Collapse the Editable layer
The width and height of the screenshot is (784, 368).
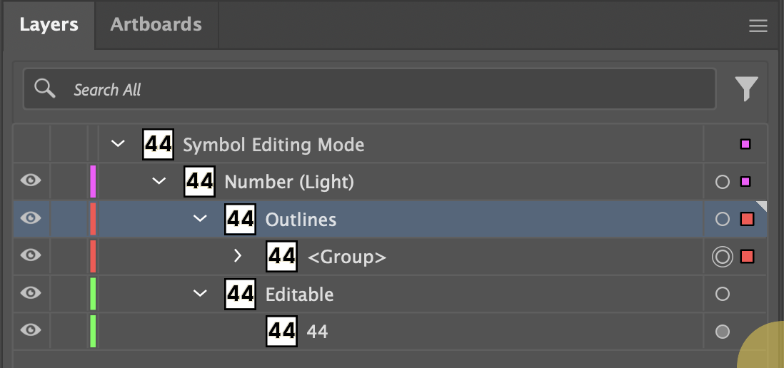(x=200, y=293)
